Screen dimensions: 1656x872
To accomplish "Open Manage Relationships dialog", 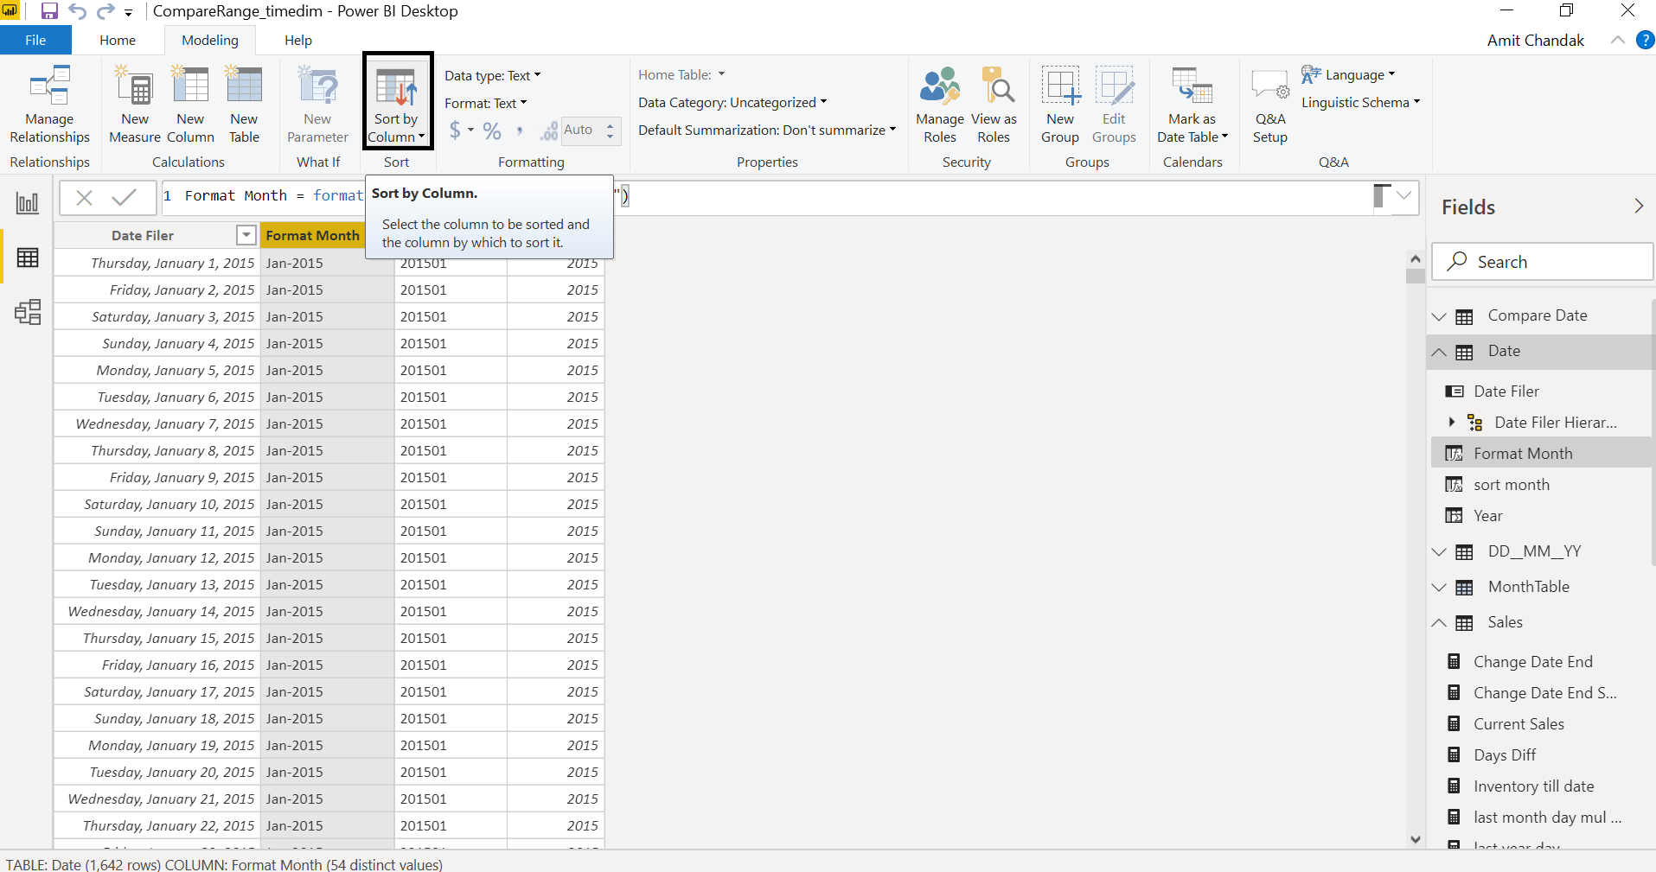I will pyautogui.click(x=49, y=104).
